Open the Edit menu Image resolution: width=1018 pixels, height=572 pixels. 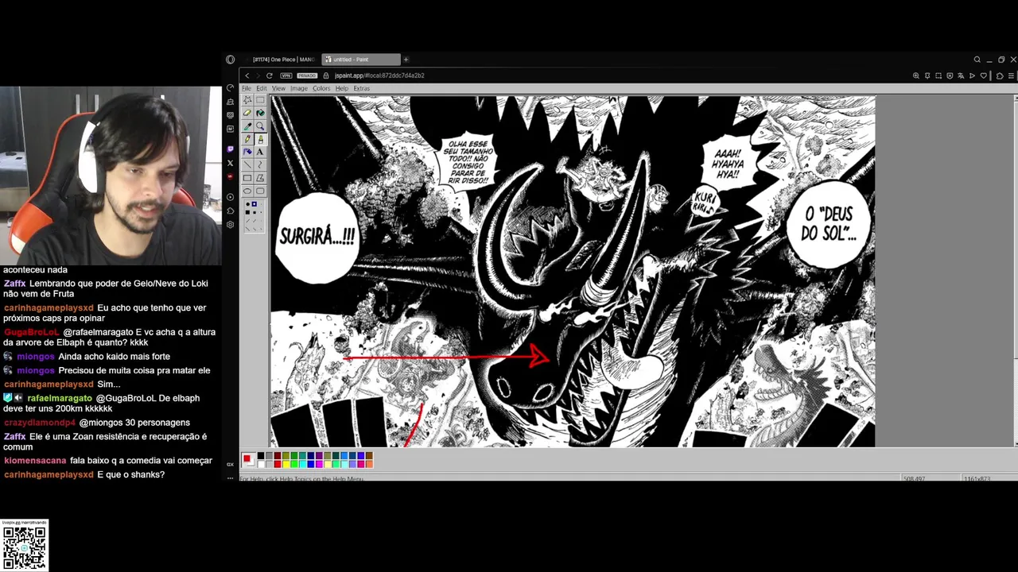(262, 88)
